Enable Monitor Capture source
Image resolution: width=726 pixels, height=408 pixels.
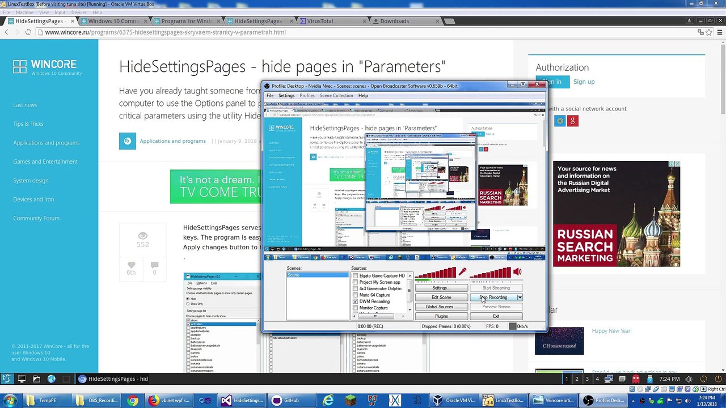coord(355,308)
